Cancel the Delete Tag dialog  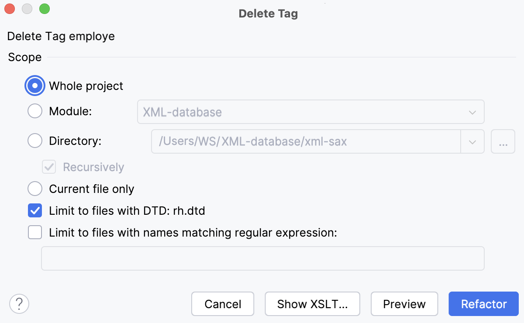tap(223, 304)
